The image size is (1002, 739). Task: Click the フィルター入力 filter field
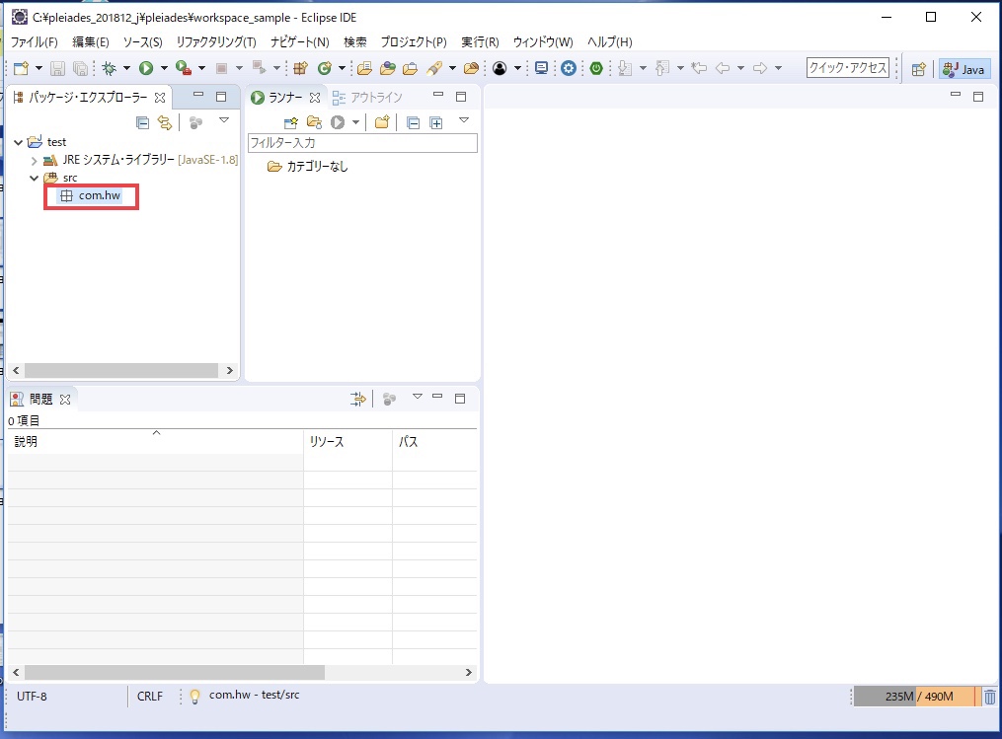coord(362,142)
